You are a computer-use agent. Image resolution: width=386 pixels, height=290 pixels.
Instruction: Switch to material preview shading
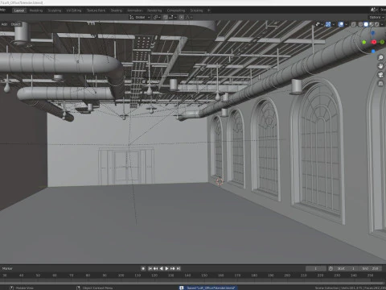(372, 24)
